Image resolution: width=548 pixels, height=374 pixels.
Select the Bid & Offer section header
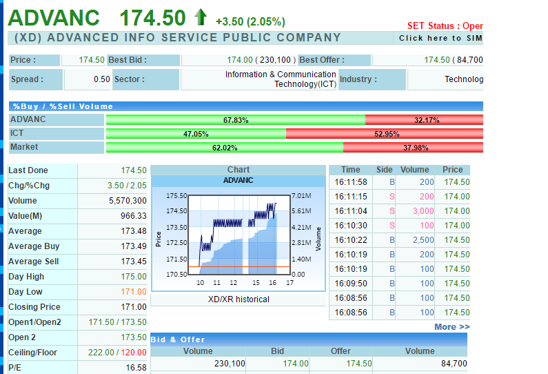[309, 339]
